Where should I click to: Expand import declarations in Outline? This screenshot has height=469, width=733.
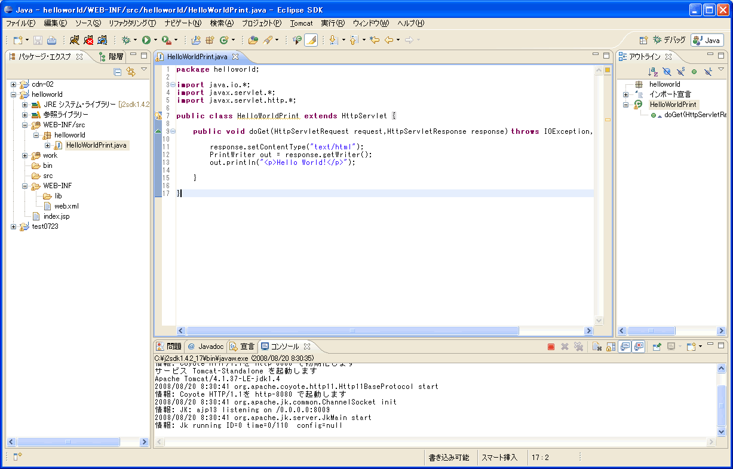click(x=625, y=94)
